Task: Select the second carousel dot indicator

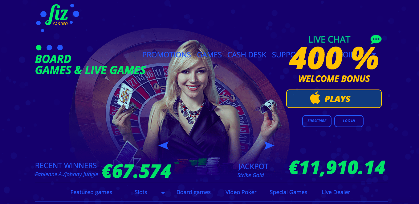Action: point(49,48)
